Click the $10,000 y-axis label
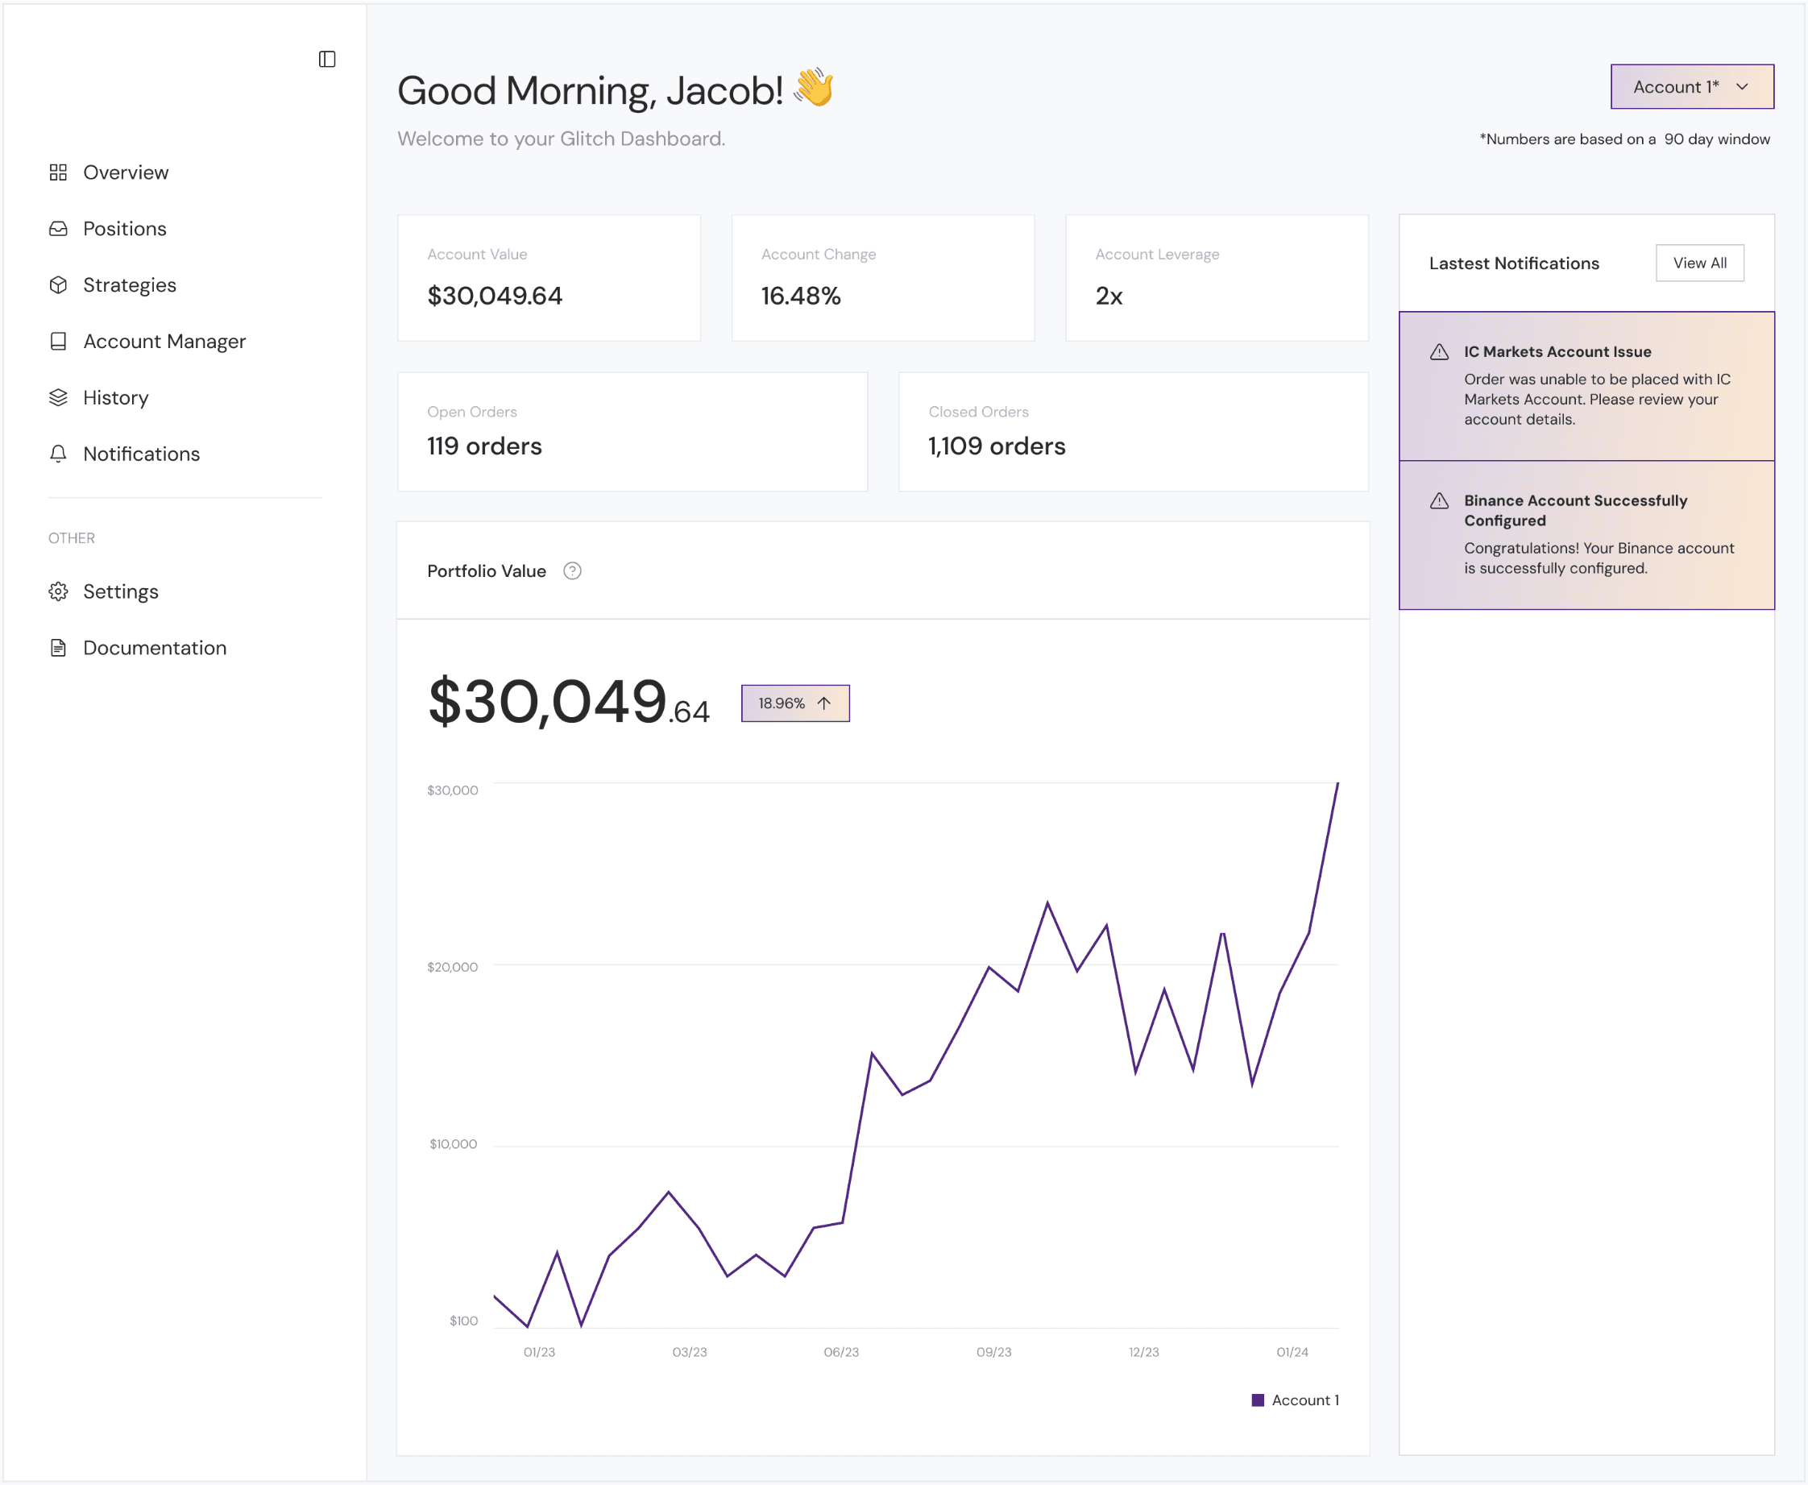The width and height of the screenshot is (1808, 1485). click(x=454, y=1144)
